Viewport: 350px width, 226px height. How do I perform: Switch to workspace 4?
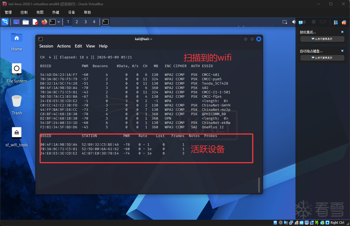point(94,22)
